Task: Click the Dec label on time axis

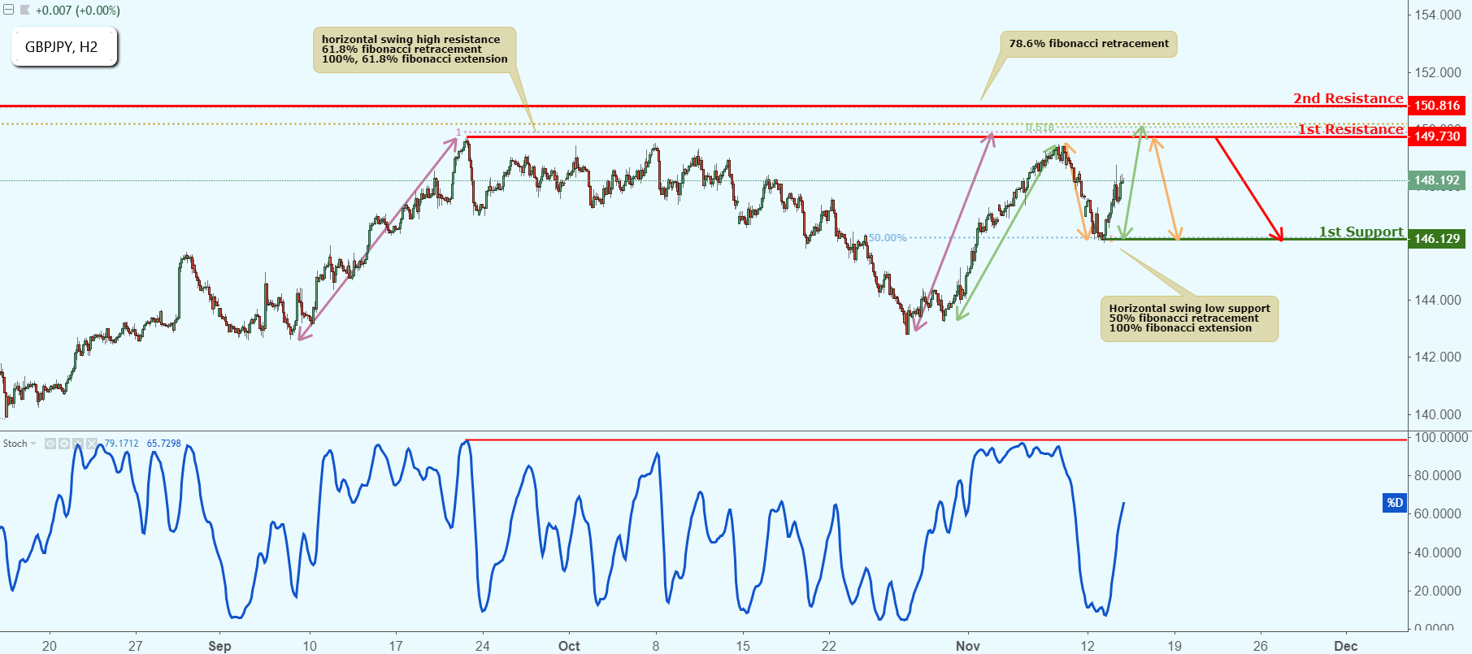Action: [1346, 646]
